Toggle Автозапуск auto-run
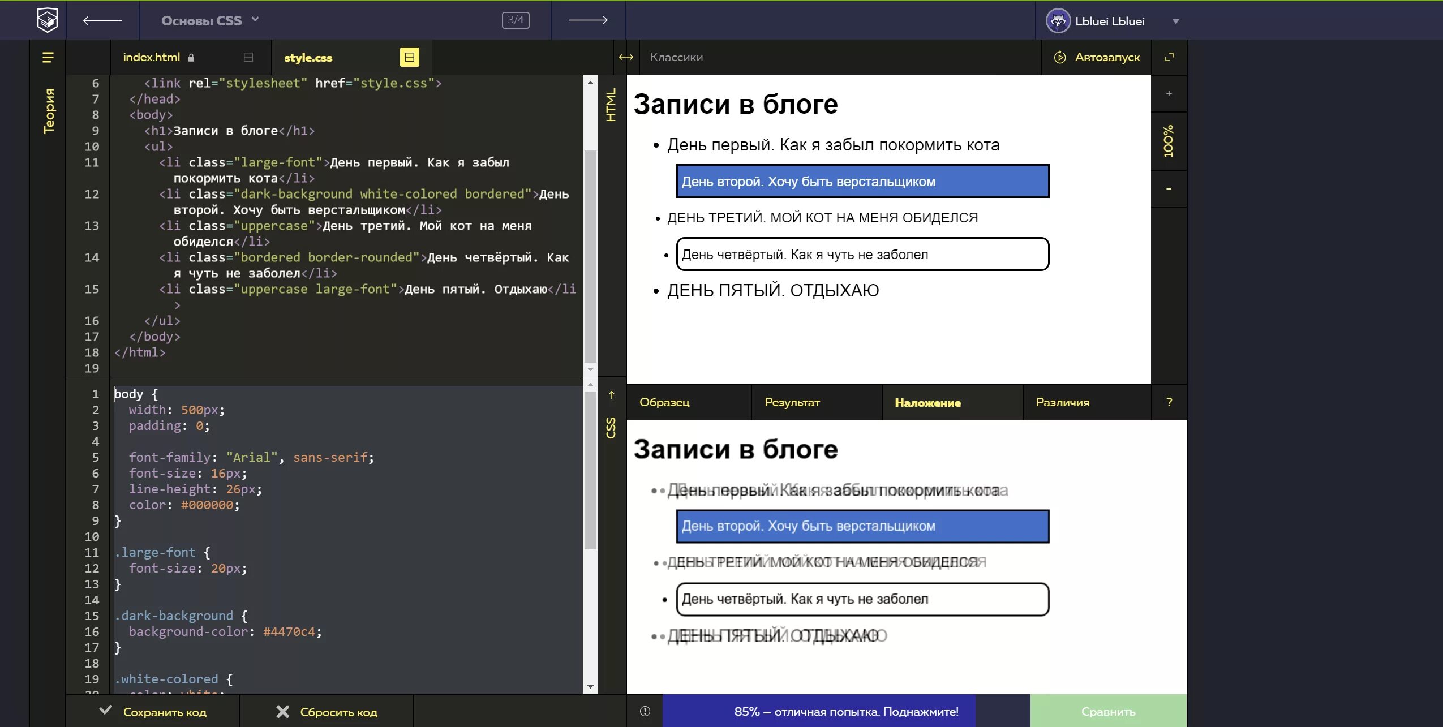 [x=1097, y=57]
